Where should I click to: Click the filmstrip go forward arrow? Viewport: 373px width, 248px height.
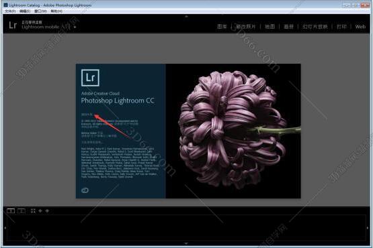pyautogui.click(x=47, y=210)
